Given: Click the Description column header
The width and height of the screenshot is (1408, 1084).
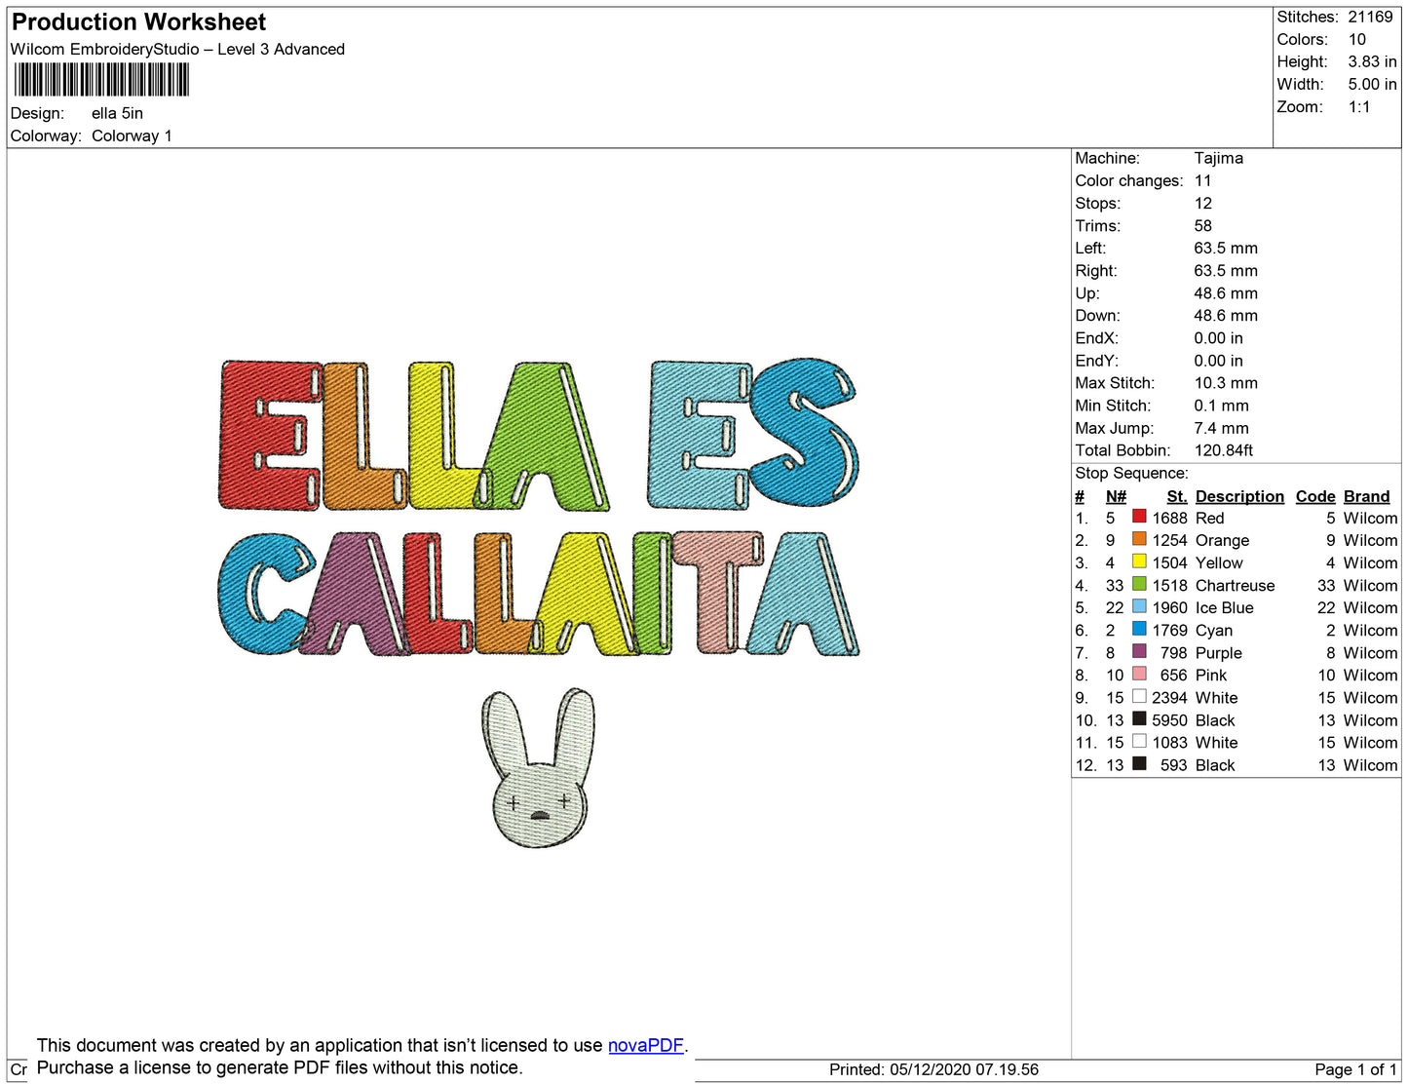Looking at the screenshot, I should [1239, 496].
